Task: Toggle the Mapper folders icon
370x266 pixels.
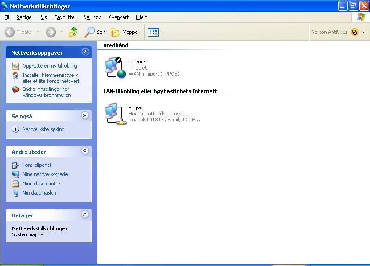Action: point(115,32)
